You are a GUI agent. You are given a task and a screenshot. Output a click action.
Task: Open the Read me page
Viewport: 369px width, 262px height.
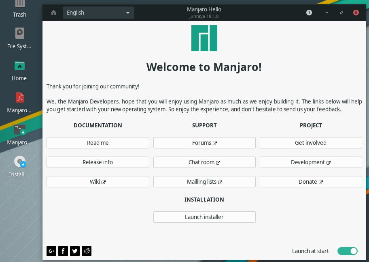coord(98,143)
